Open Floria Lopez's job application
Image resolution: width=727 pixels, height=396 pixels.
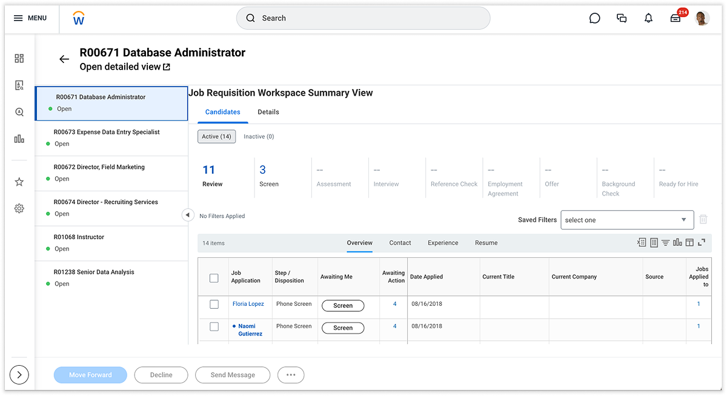click(248, 304)
